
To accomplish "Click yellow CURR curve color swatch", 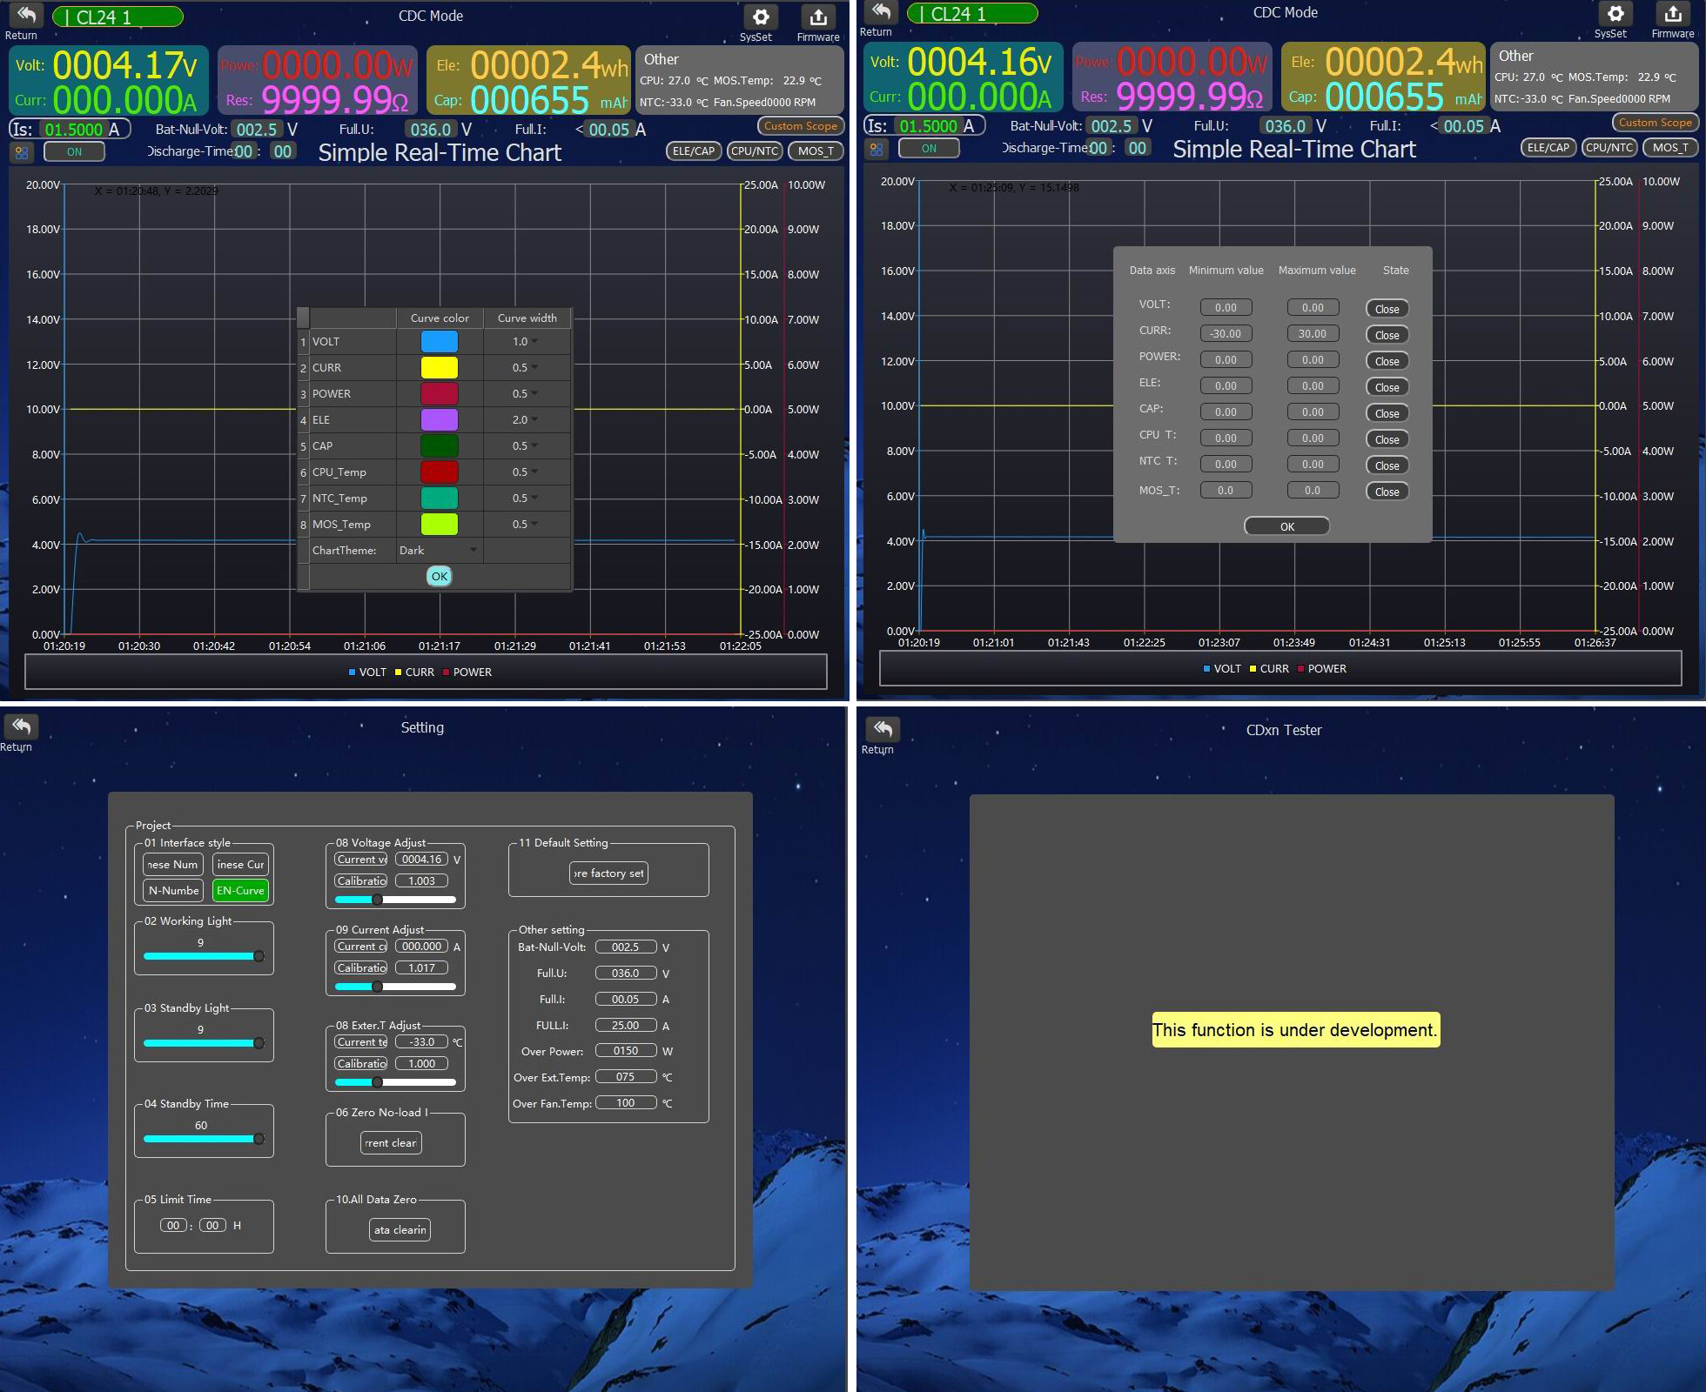I will click(x=439, y=367).
